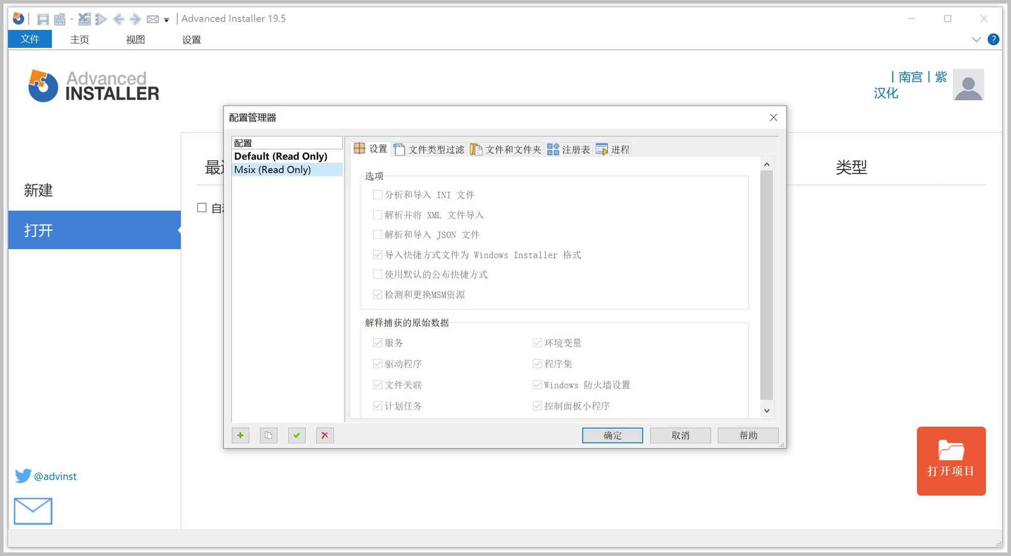
Task: Click the Run project icon in quick toolbar
Action: click(101, 20)
